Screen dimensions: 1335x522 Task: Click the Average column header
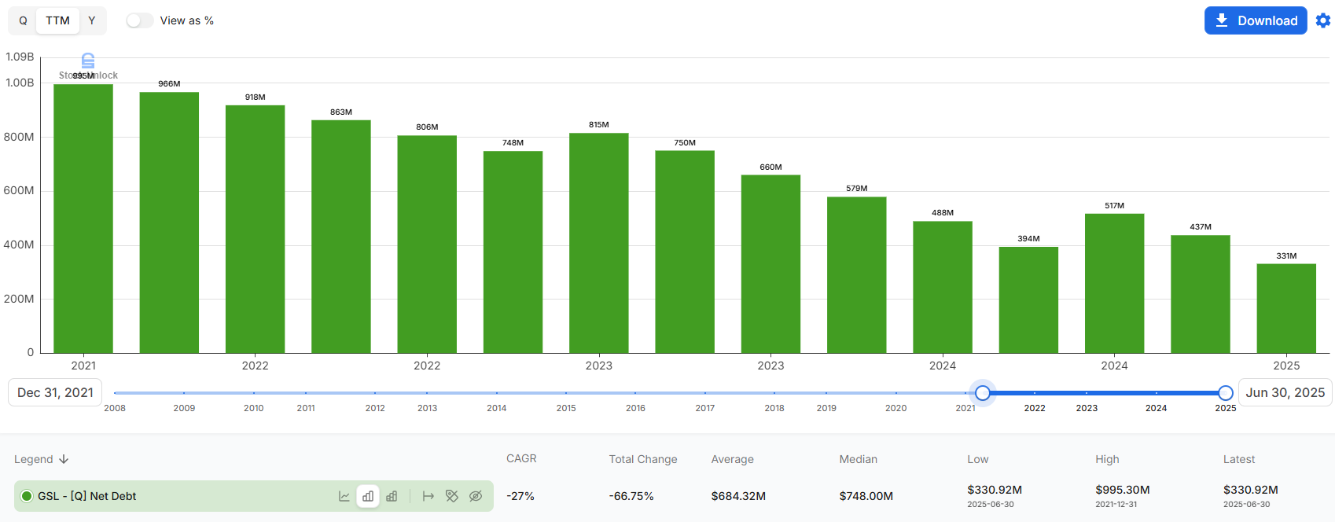pyautogui.click(x=733, y=459)
